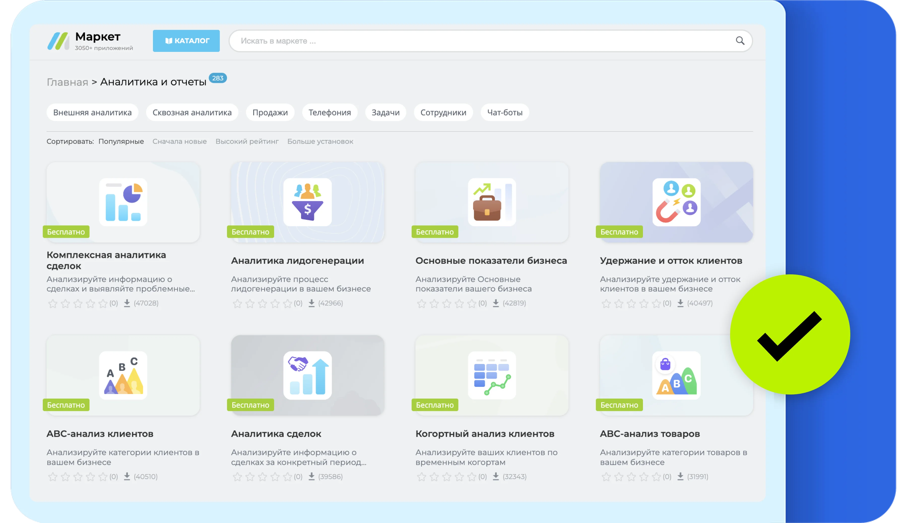Open the ABC-анализ клиентов app icon
This screenshot has height=523, width=907.
pos(123,375)
